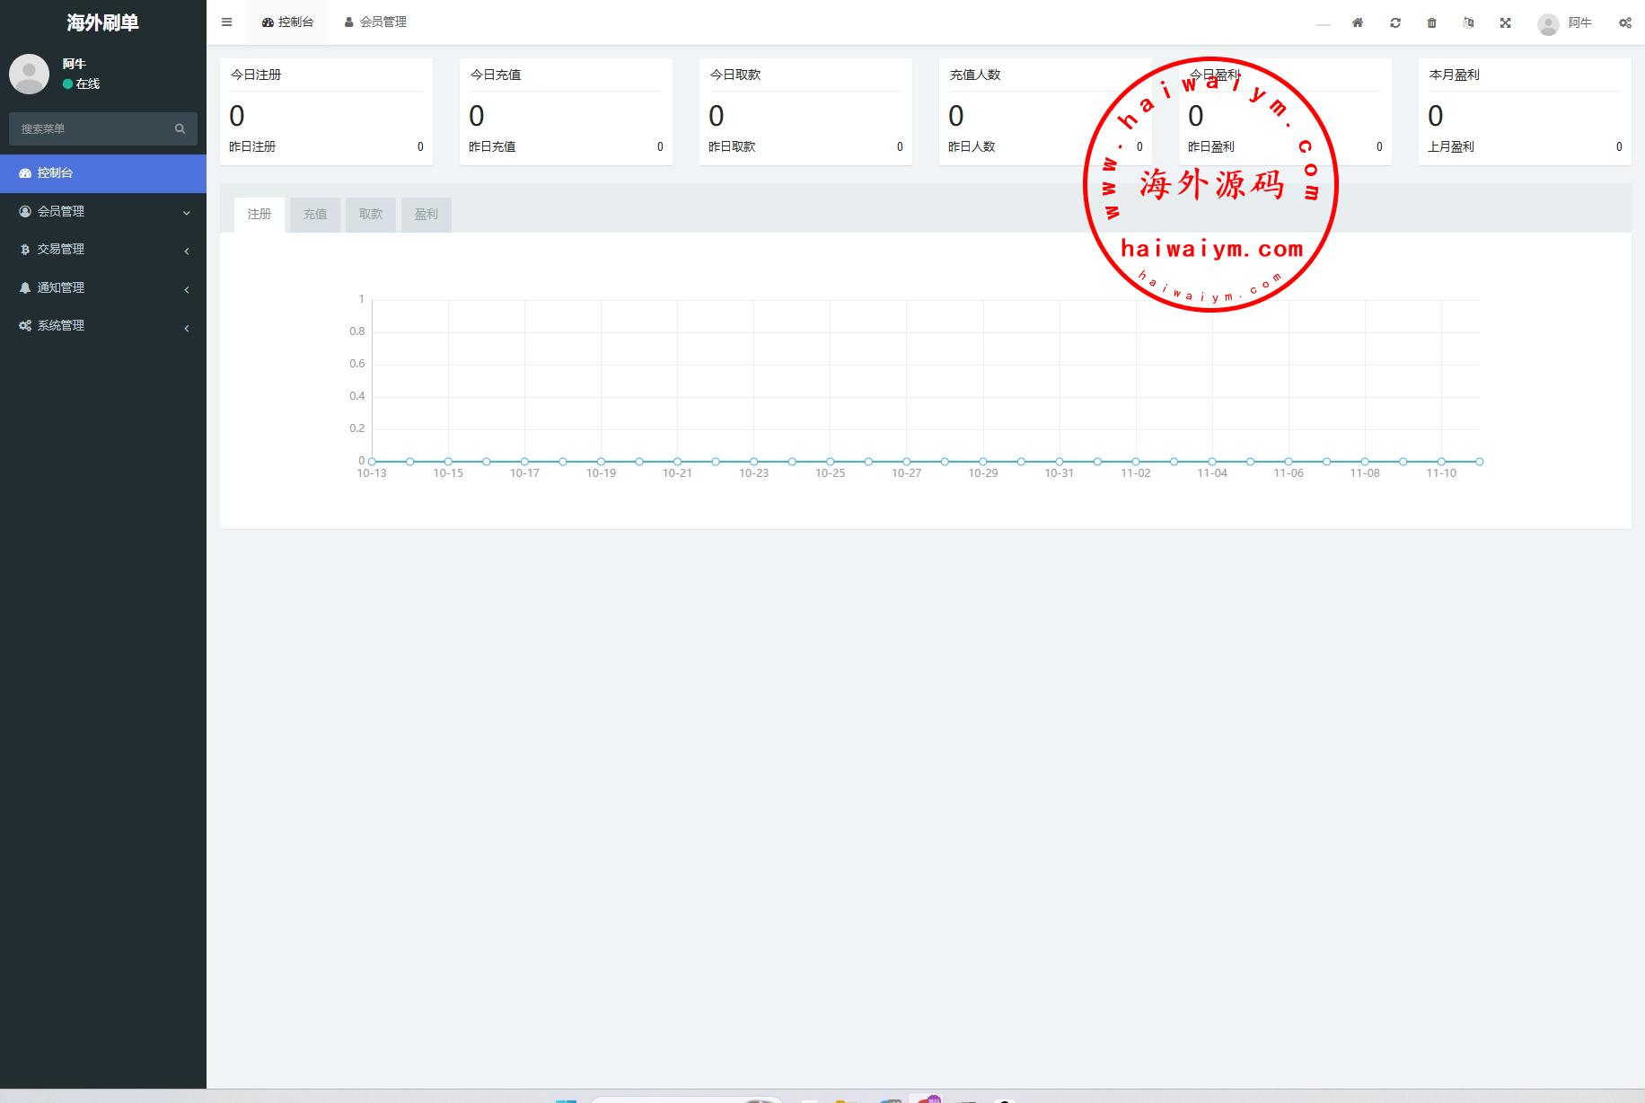Switch to the 充值 chart tab
This screenshot has width=1645, height=1103.
click(x=314, y=214)
